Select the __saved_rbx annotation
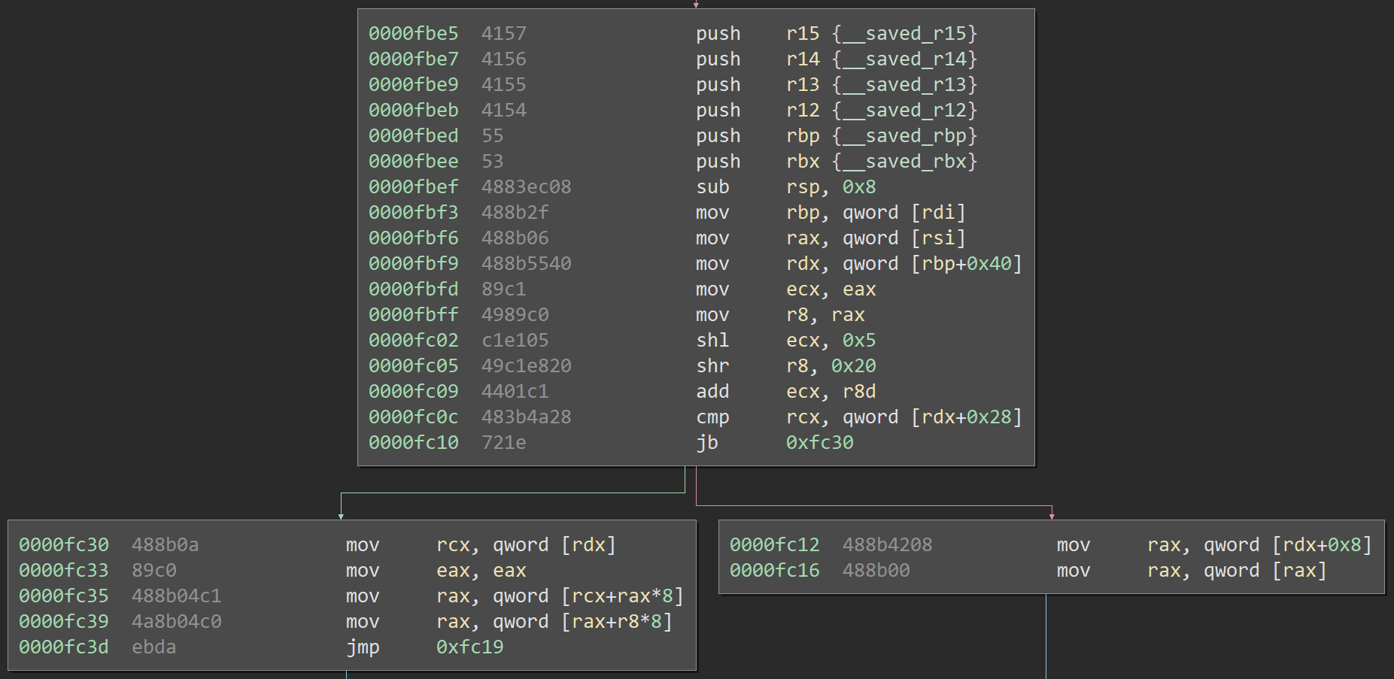Screen dimensions: 1394x679 (904, 162)
